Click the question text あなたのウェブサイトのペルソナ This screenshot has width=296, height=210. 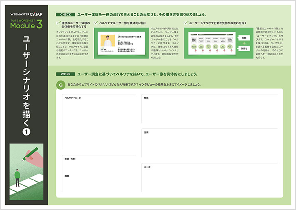click(x=134, y=84)
